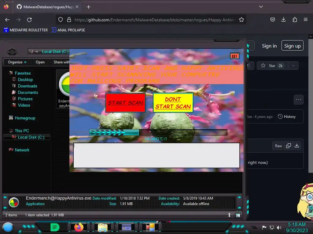Close the MalwareDatabase tab
Screen dimensions: 313x234
click(77, 7)
